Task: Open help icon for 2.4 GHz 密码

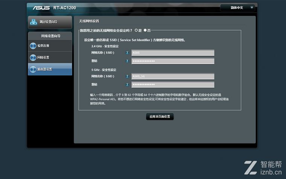Action: (x=127, y=61)
